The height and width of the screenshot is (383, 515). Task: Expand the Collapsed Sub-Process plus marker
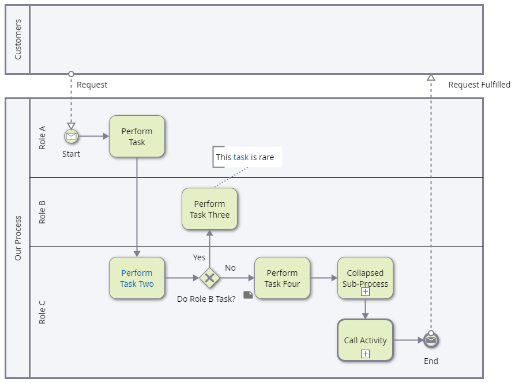tap(365, 292)
